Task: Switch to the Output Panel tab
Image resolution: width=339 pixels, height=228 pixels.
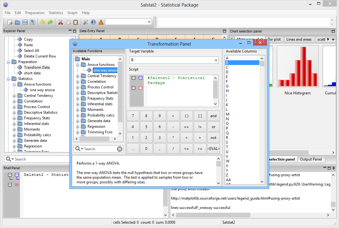Action: click(311, 159)
